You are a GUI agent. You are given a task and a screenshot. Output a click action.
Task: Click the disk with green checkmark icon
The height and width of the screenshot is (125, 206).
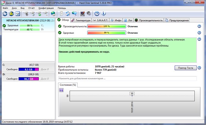tap(39, 13)
